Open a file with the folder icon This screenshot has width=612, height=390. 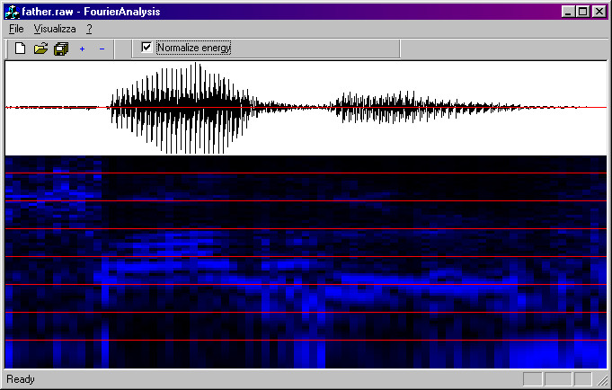[40, 49]
